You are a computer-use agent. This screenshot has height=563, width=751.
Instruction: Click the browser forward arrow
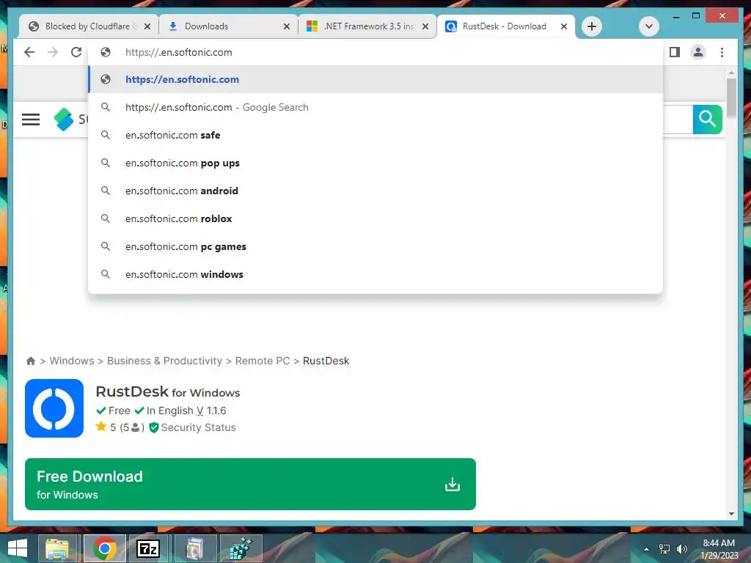coord(53,52)
